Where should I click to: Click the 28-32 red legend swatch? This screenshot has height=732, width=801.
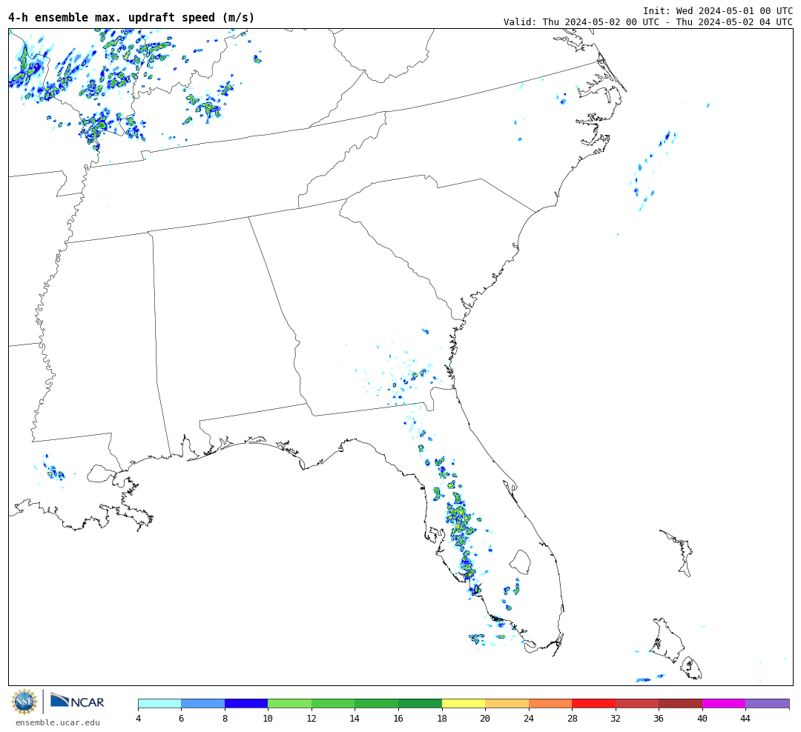coord(593,703)
